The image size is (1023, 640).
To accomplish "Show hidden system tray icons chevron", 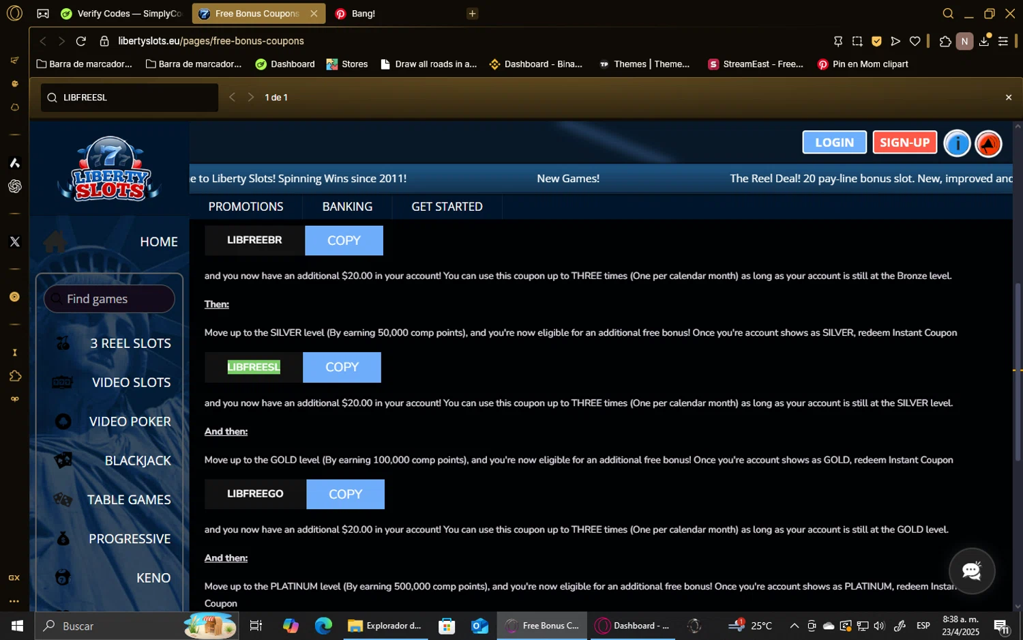I will tap(794, 626).
